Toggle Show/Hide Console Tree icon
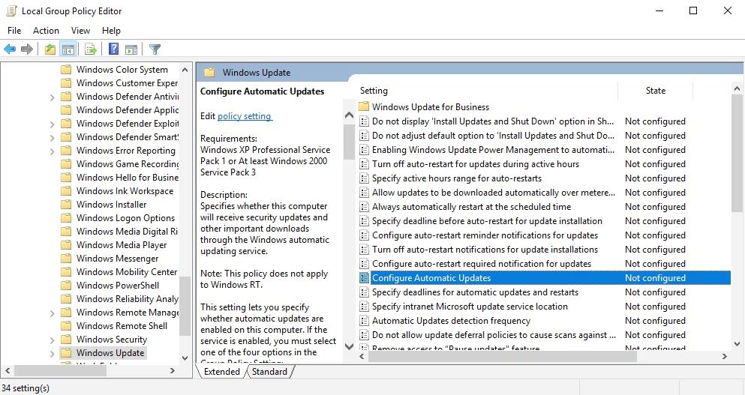745x395 pixels. (x=68, y=49)
